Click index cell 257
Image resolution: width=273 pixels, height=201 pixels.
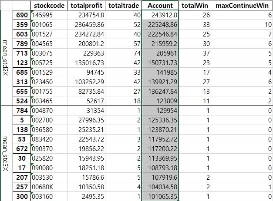click(22, 187)
